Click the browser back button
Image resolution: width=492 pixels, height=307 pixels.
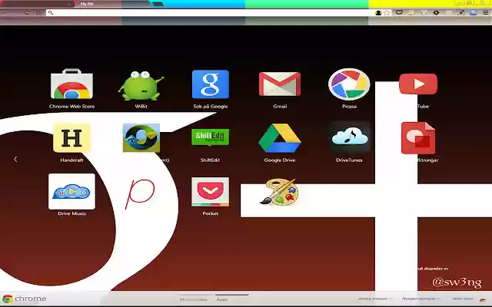pyautogui.click(x=5, y=13)
